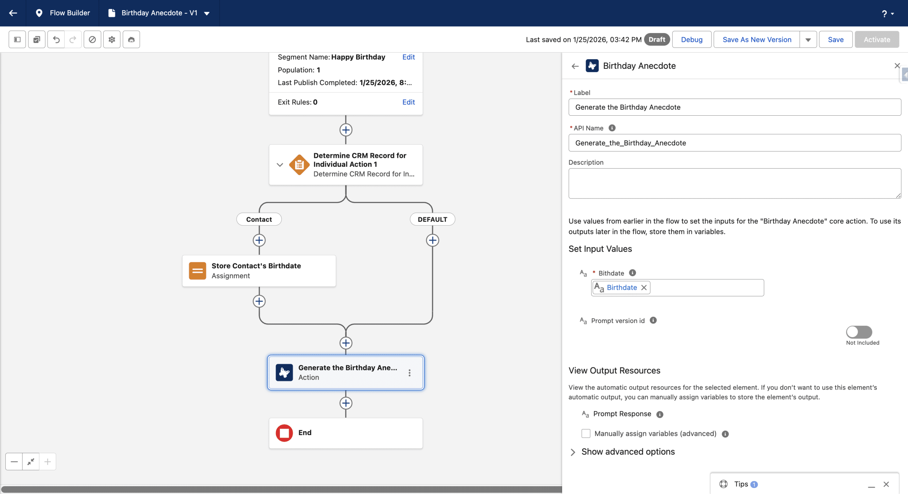Click the select elements toolbar icon
The height and width of the screenshot is (494, 908).
(x=37, y=39)
